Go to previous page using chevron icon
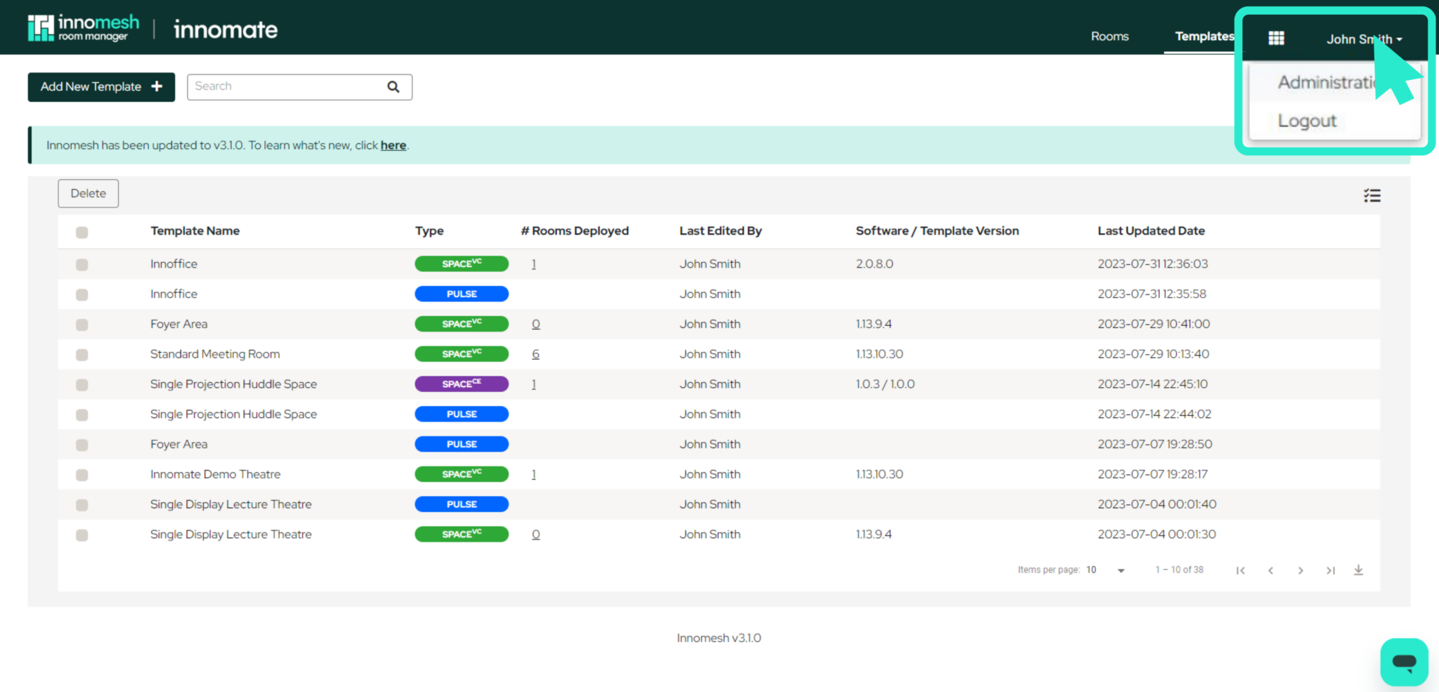Viewport: 1439px width, 692px height. coord(1270,570)
